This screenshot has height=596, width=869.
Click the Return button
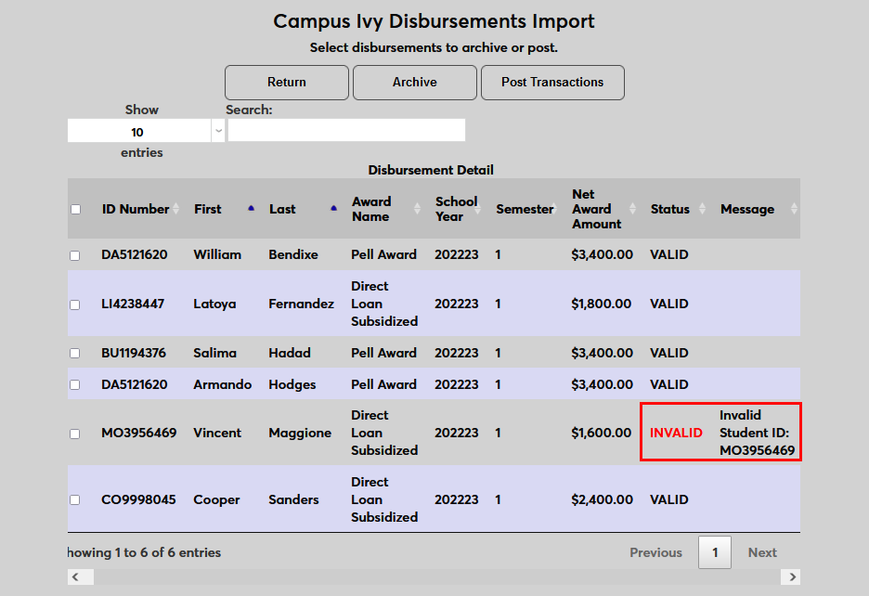point(287,83)
